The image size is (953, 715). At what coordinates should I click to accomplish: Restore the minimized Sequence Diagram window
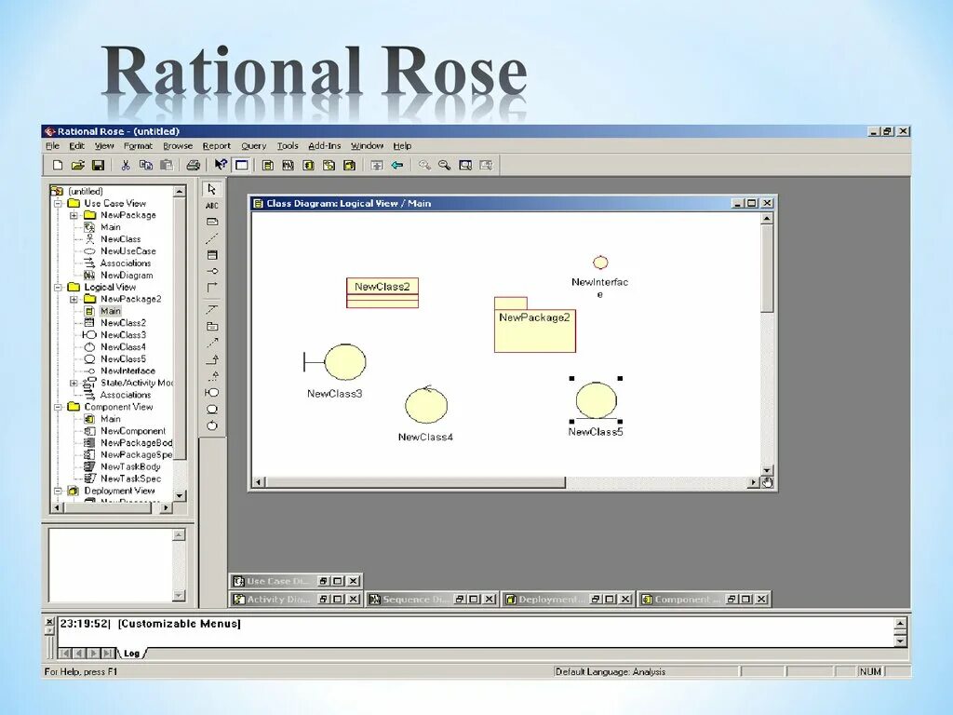tap(459, 600)
